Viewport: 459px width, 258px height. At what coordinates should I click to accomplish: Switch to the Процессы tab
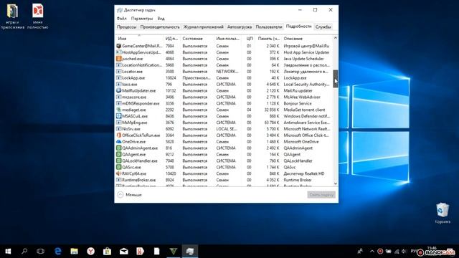[x=127, y=27]
